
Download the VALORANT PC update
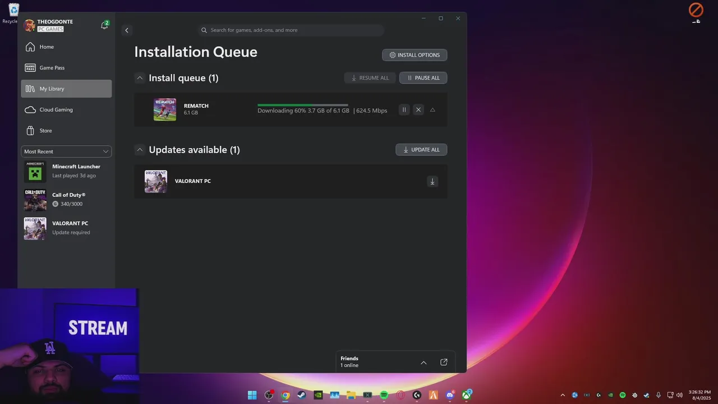[x=432, y=181]
